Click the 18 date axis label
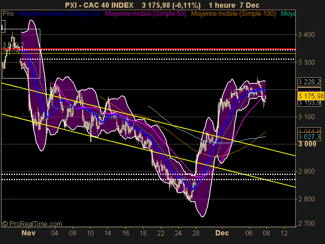The image size is (325, 244). click(143, 233)
